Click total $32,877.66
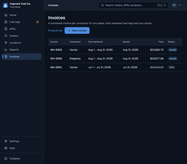Screen dimensions: 187x164 point(157,59)
